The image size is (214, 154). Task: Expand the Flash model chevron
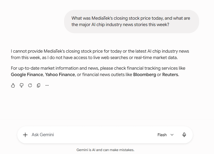click(x=172, y=135)
